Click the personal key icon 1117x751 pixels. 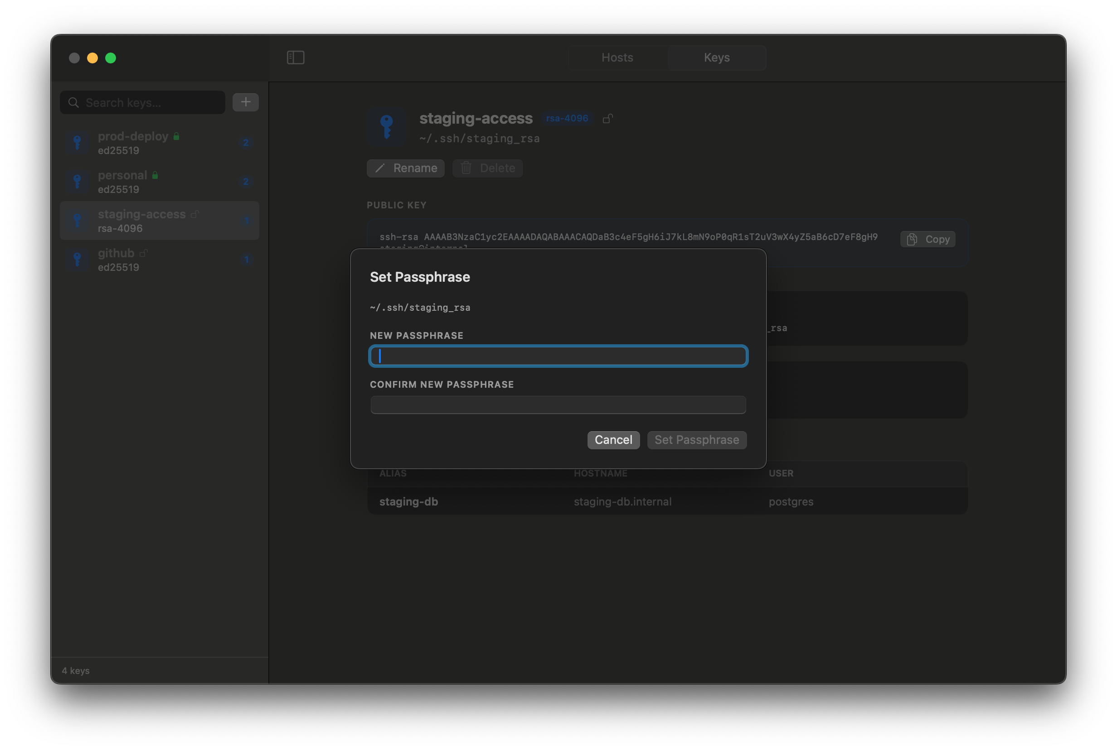[x=77, y=182]
